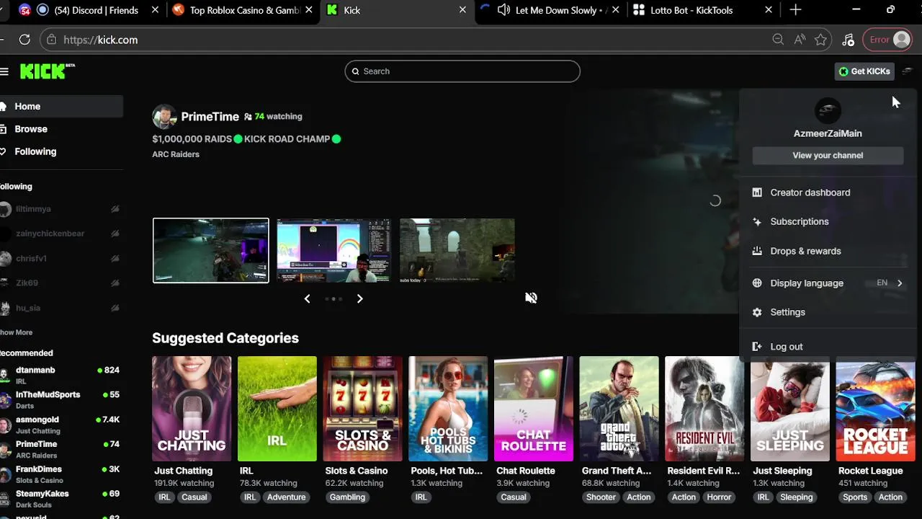This screenshot has width=922, height=519.
Task: Click Horror tag under Resident Evil
Action: 719,497
